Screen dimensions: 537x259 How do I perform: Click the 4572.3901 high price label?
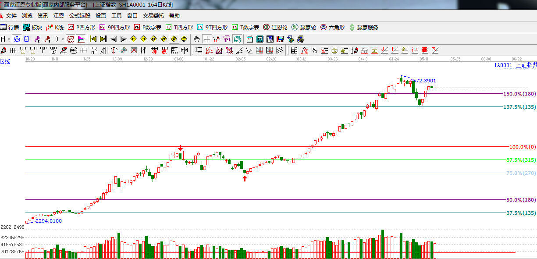423,81
